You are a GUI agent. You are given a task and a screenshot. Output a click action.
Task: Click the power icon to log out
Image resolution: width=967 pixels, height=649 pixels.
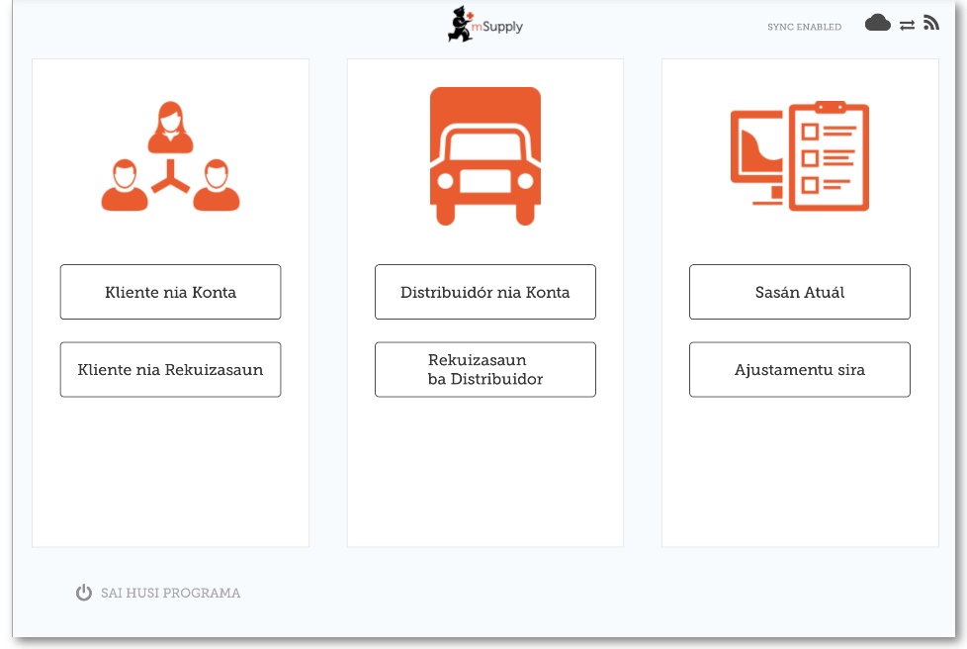coord(84,593)
